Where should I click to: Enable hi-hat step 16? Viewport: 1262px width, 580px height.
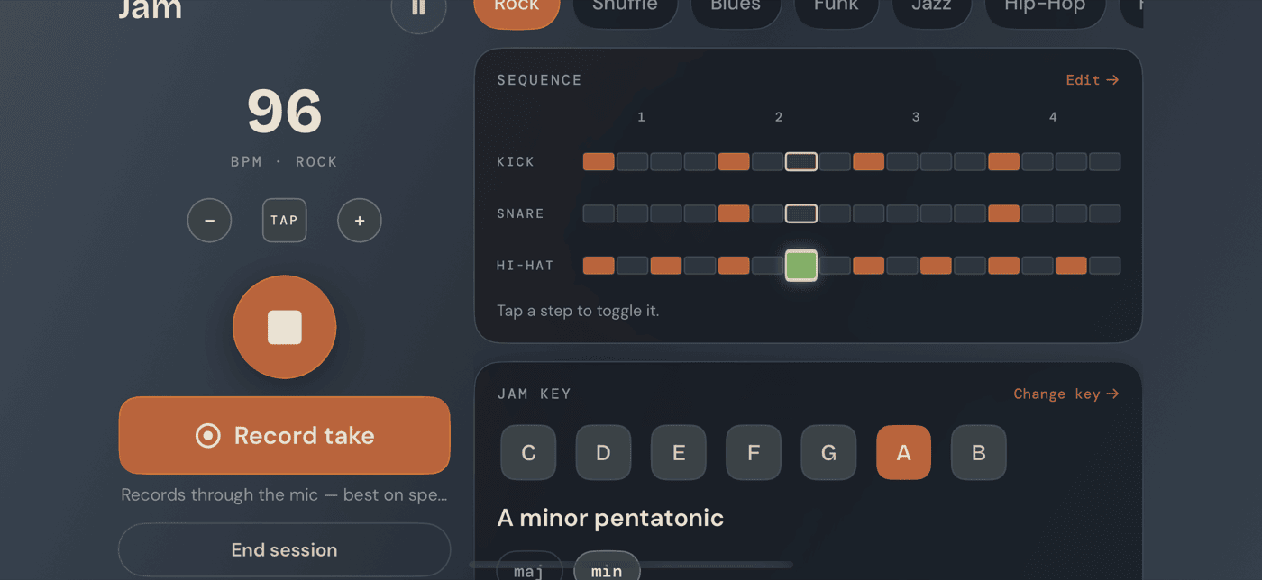tap(1105, 266)
